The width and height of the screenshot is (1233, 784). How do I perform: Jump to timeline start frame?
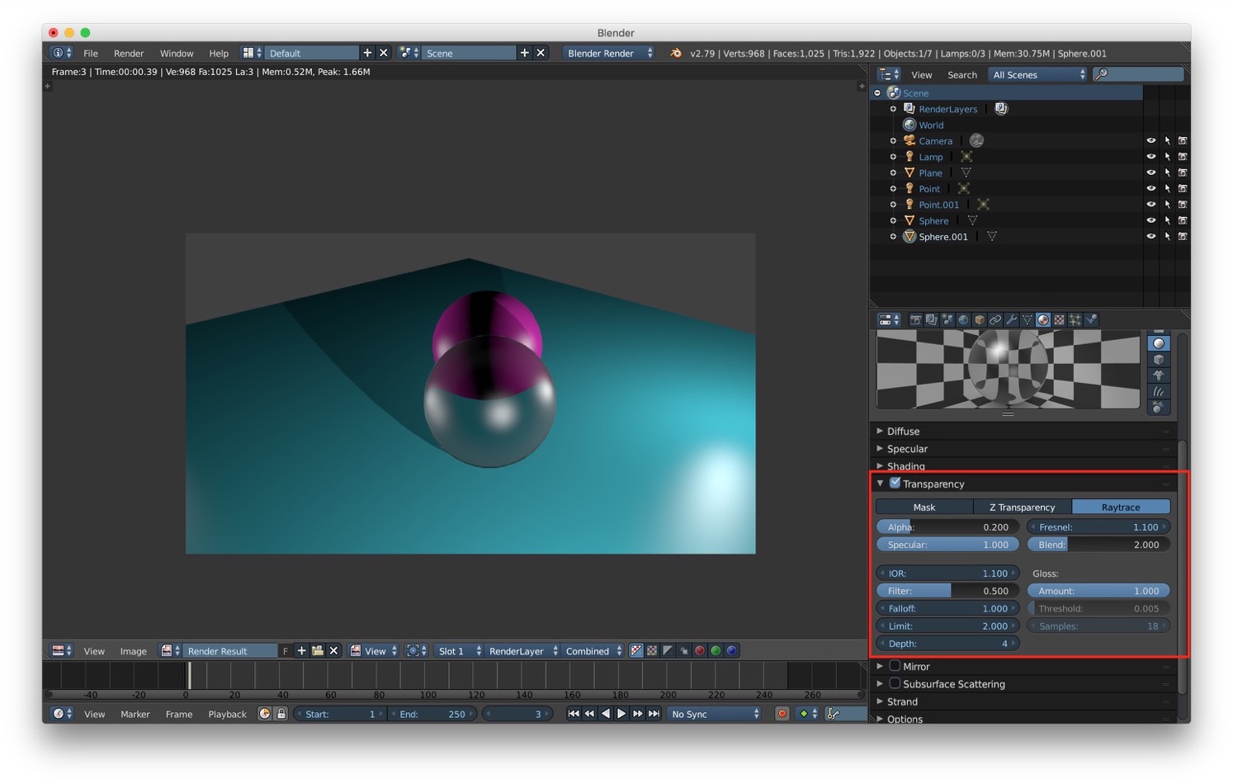pyautogui.click(x=574, y=714)
